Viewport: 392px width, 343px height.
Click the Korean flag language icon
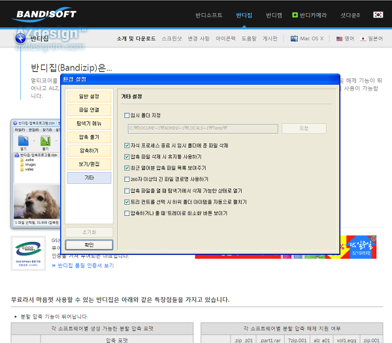(x=378, y=15)
